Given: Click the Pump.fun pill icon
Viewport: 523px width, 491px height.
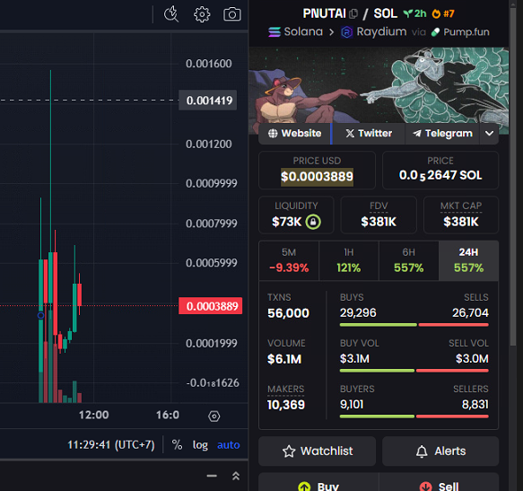Looking at the screenshot, I should [436, 32].
